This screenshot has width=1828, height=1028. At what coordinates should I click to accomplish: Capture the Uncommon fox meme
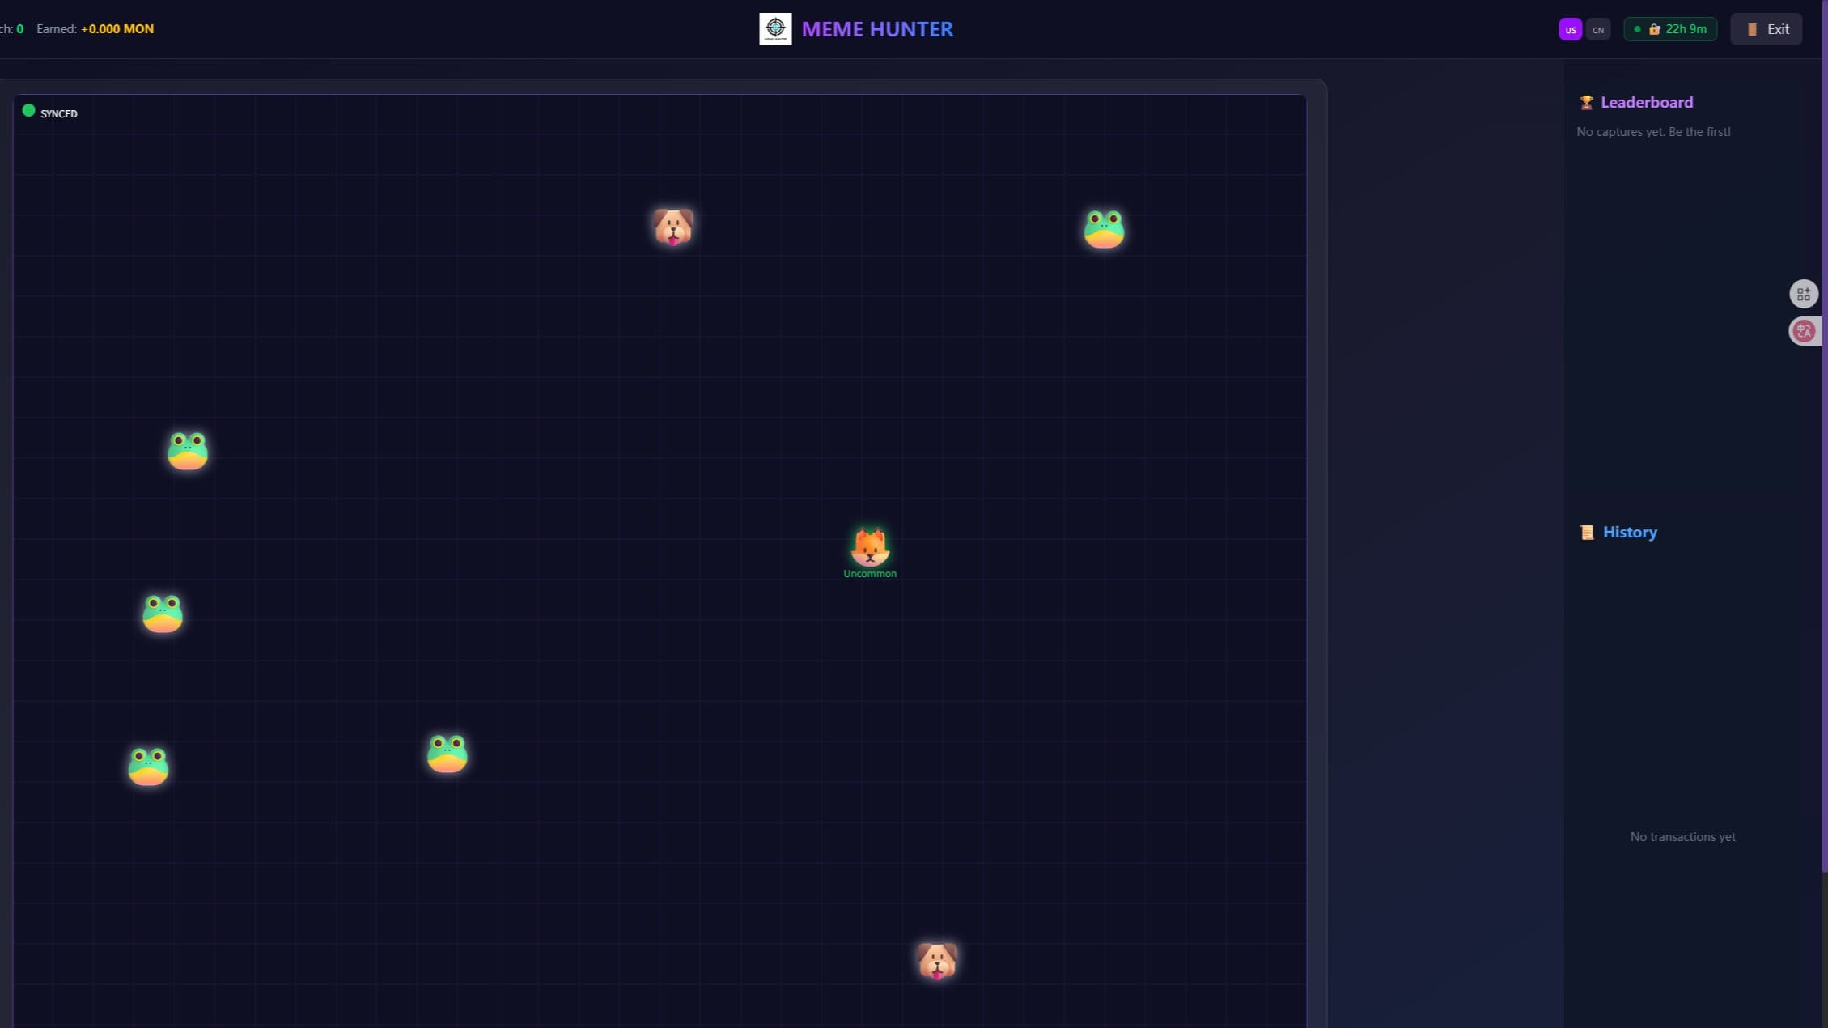coord(870,548)
